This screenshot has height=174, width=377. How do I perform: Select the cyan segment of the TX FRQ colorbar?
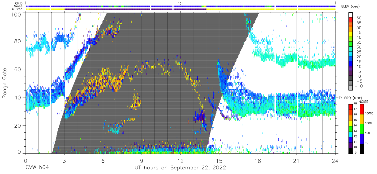[x=351, y=134]
